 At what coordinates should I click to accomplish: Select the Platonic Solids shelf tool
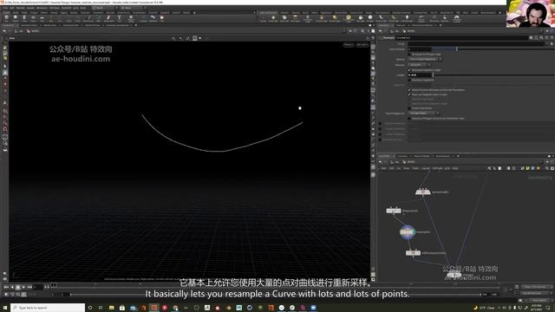(x=131, y=18)
